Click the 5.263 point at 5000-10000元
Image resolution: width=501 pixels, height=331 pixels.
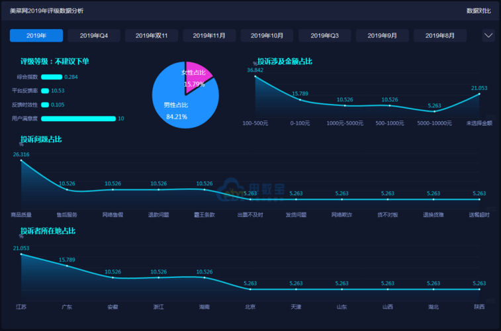[435, 111]
